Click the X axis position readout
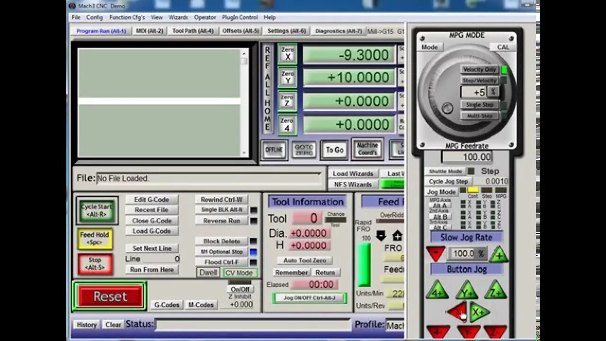Image resolution: width=606 pixels, height=341 pixels. 349,54
